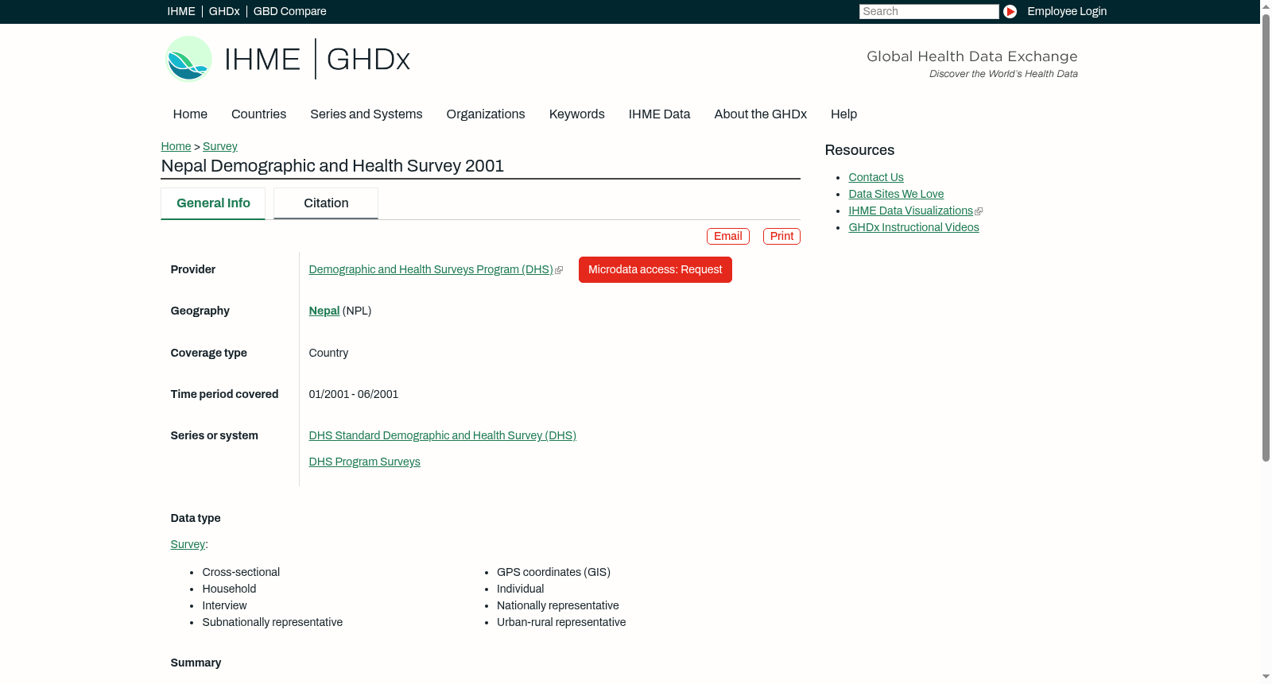Click the 'Country' coverage type value
The height and width of the screenshot is (684, 1272).
pyautogui.click(x=328, y=353)
